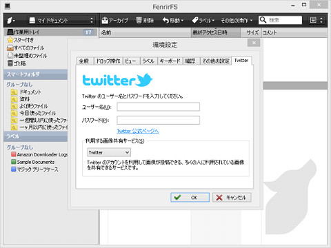Switch to the その他の設定 tab

pyautogui.click(x=216, y=61)
